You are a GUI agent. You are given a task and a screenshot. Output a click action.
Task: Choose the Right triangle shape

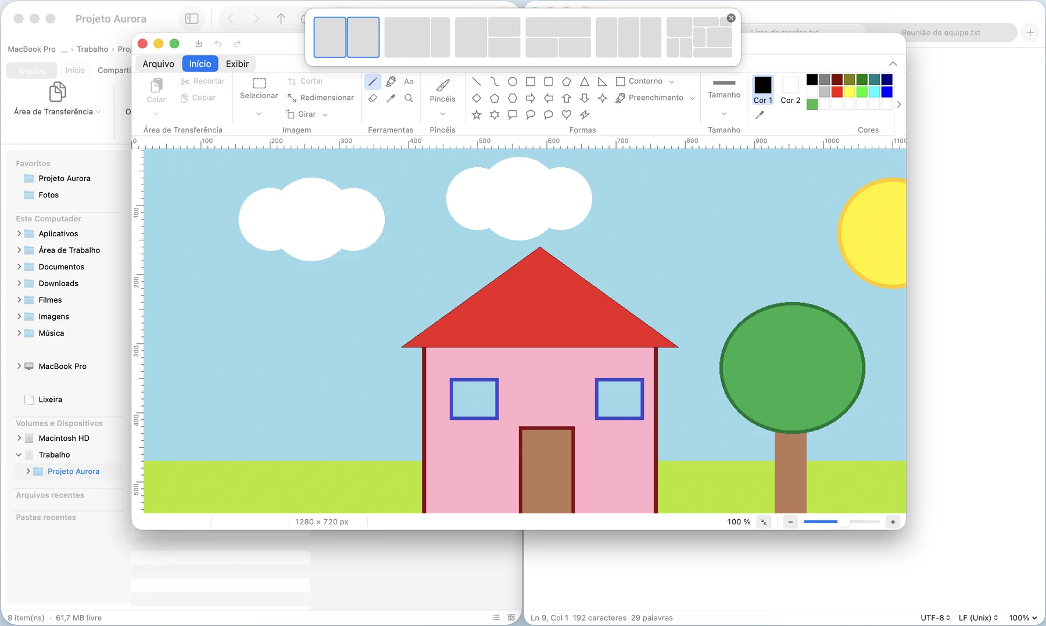[603, 81]
